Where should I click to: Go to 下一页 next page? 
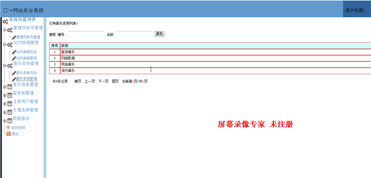(103, 81)
